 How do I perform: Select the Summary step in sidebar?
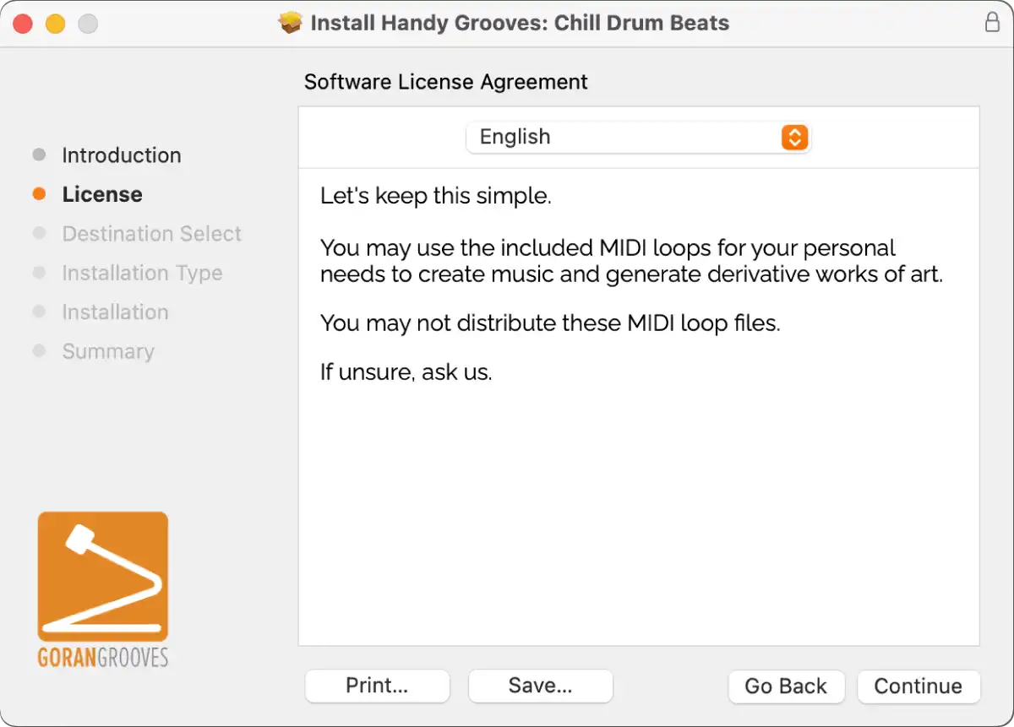point(108,351)
